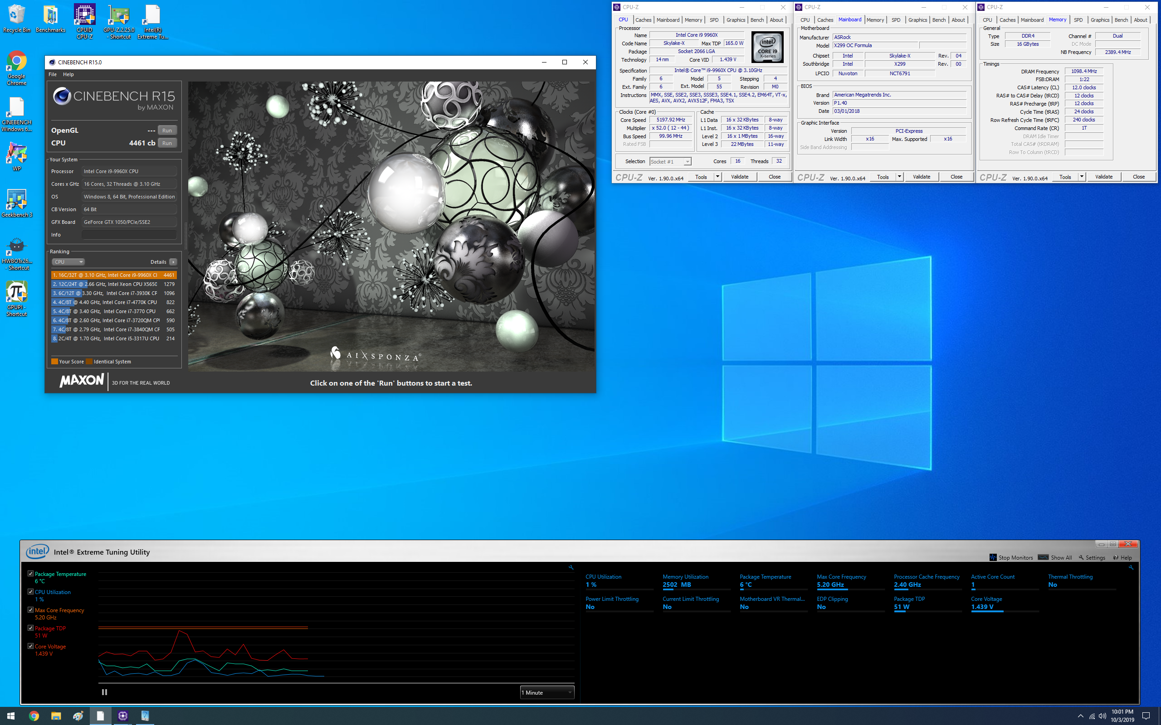Screen dimensions: 1161x725
Task: Pause the Intel XTU monitoring graph
Action: (105, 692)
